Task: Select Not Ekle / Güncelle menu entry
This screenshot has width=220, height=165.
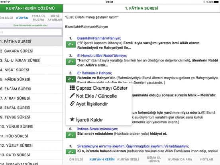Action: pos(93,96)
